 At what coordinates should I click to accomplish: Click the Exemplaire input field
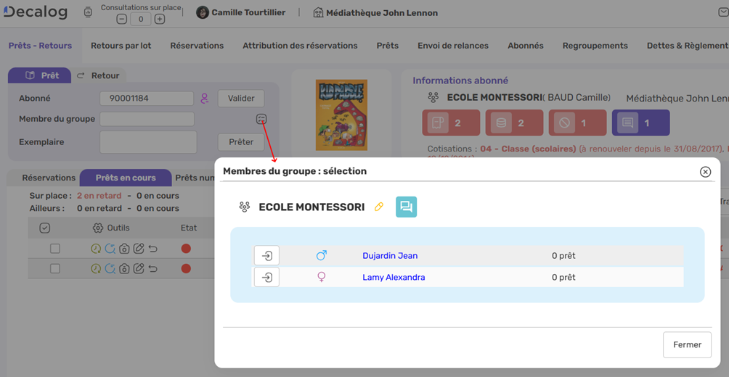point(148,142)
